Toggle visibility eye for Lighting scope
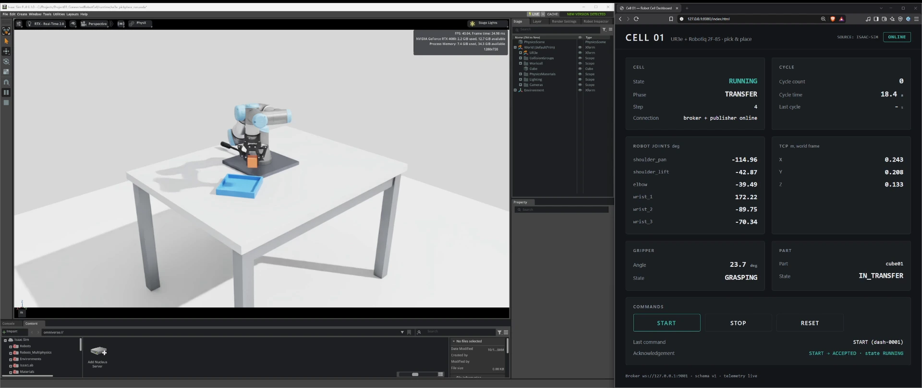Image resolution: width=922 pixels, height=388 pixels. [580, 80]
